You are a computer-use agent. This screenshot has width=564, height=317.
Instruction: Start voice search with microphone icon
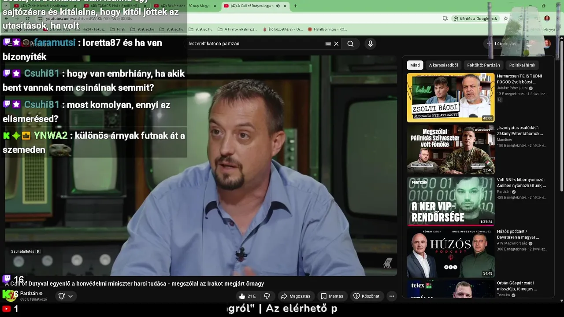coord(370,44)
